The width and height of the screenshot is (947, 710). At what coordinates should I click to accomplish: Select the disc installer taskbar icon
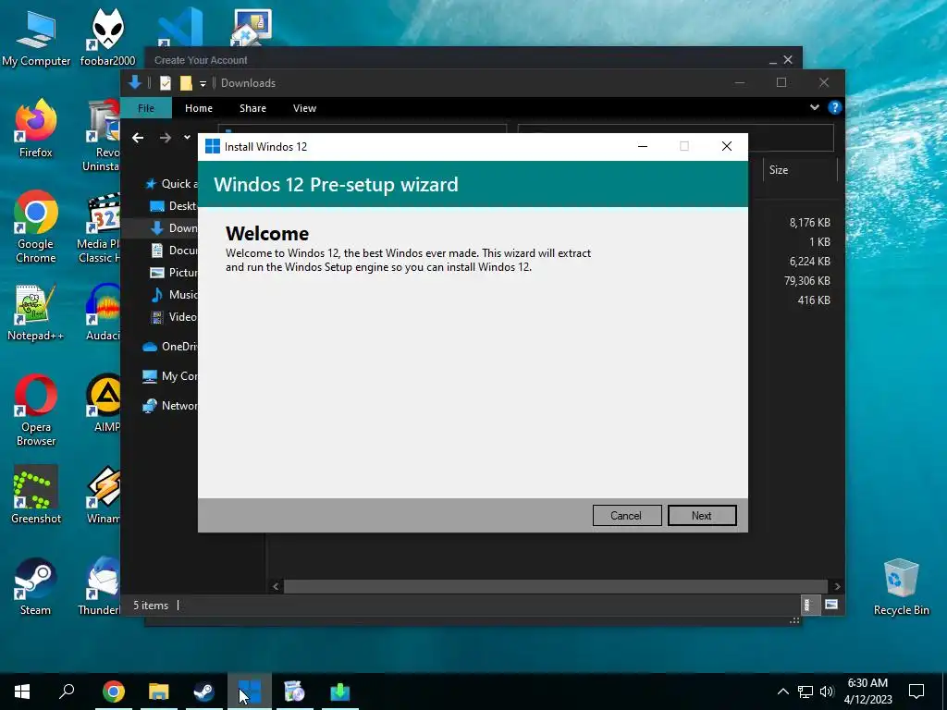pyautogui.click(x=295, y=692)
